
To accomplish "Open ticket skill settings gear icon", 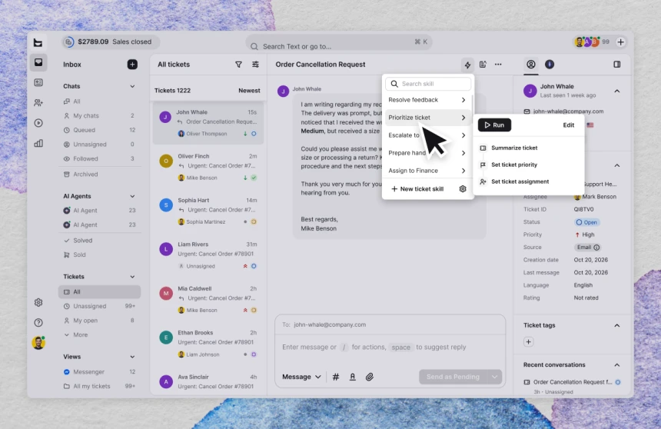I will [x=463, y=188].
